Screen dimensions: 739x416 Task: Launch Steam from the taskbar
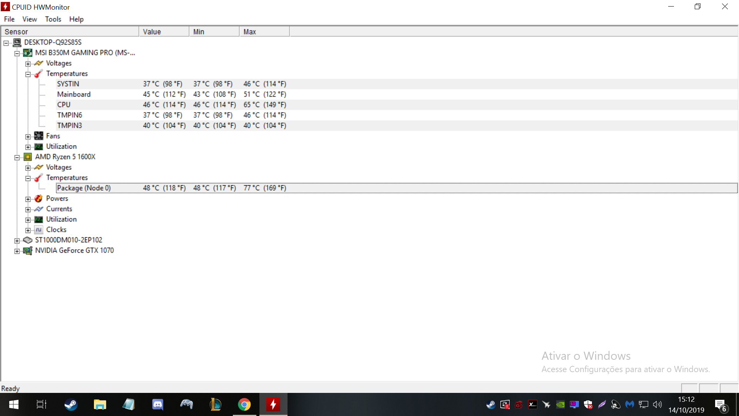point(71,404)
